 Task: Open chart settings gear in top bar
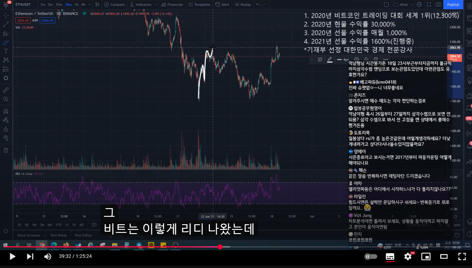[419, 4]
